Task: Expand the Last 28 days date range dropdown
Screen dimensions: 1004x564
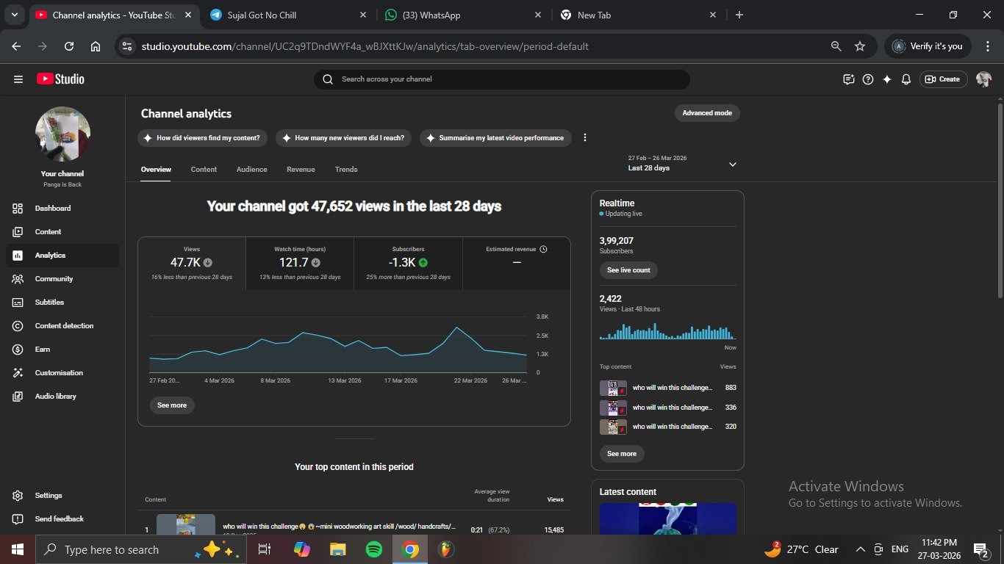Action: pos(732,164)
